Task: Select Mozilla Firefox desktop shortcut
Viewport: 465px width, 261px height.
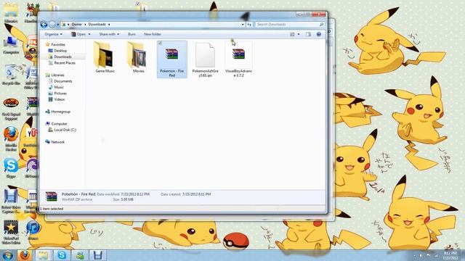Action: click(11, 138)
